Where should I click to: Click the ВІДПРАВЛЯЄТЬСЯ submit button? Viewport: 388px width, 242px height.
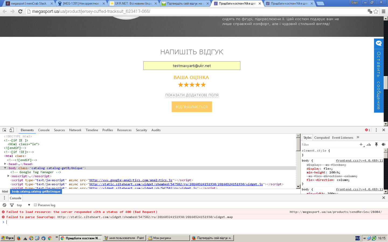point(192,107)
